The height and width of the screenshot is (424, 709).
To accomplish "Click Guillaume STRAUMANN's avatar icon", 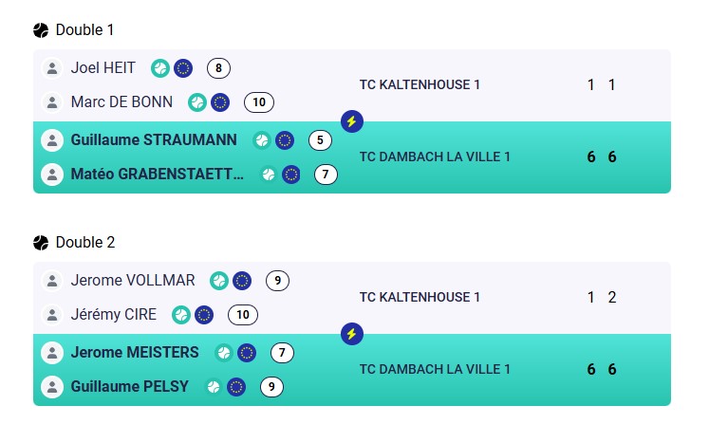I will tap(52, 140).
